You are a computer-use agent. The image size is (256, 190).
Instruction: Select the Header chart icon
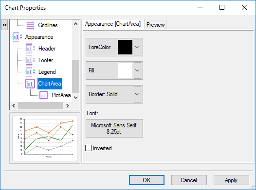click(30, 49)
